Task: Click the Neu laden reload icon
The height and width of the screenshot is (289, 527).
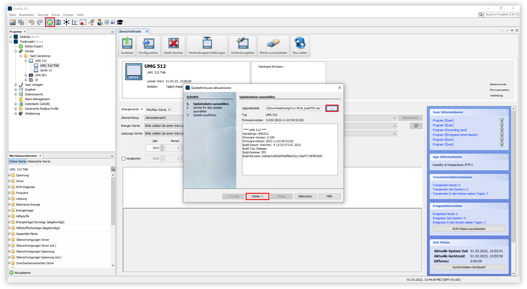Action: 300,45
